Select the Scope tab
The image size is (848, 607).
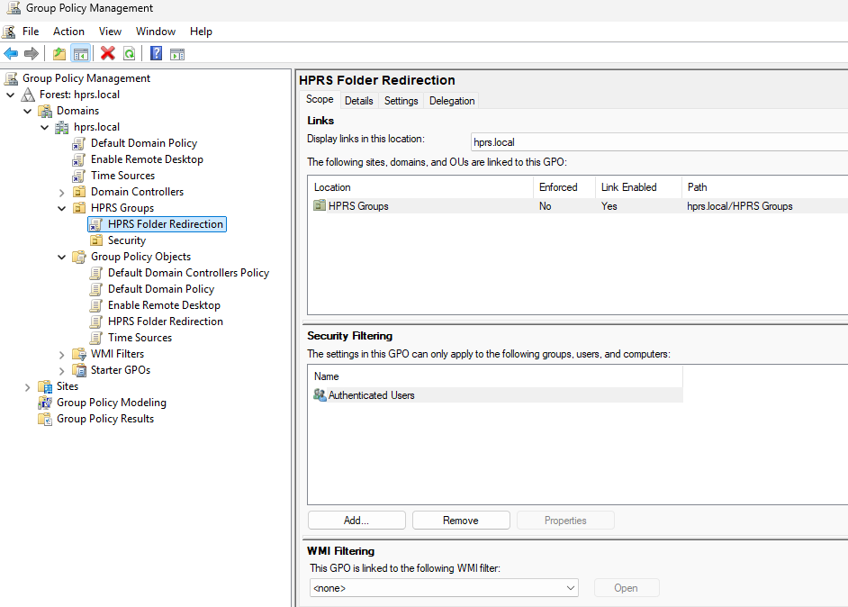coord(320,100)
